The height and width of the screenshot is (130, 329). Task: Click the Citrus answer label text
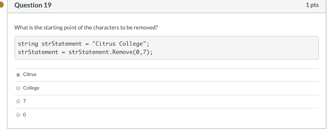30,74
